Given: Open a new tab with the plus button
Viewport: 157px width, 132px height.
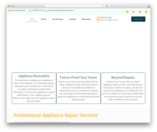Looking at the screenshot, I should (149, 7).
